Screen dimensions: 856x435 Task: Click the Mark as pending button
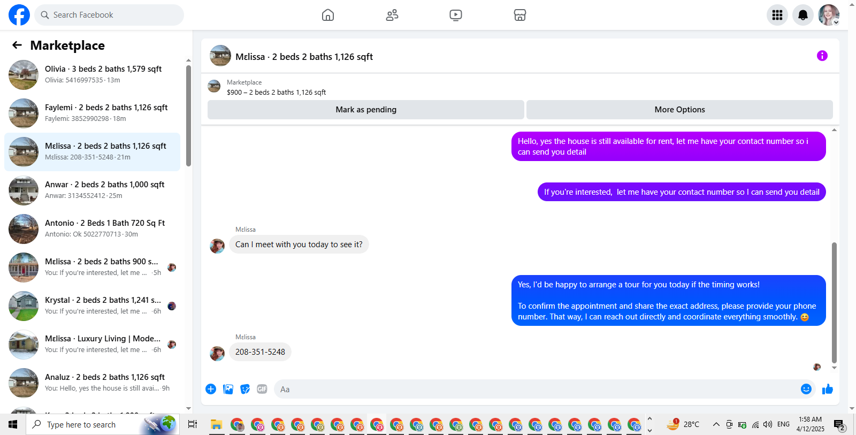click(x=366, y=110)
